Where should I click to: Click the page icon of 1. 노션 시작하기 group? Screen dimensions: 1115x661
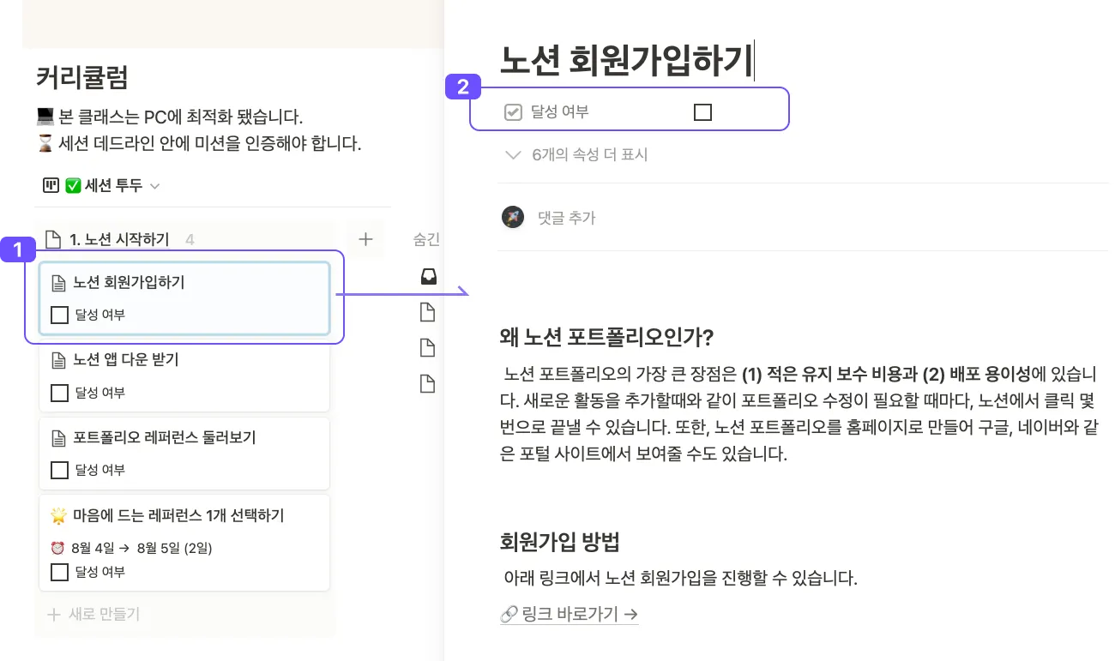tap(53, 239)
